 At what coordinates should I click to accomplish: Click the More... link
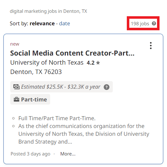[x=68, y=154]
